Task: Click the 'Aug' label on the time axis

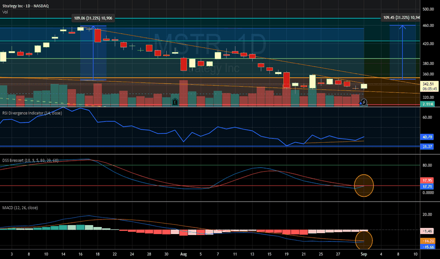Action: coord(183,254)
